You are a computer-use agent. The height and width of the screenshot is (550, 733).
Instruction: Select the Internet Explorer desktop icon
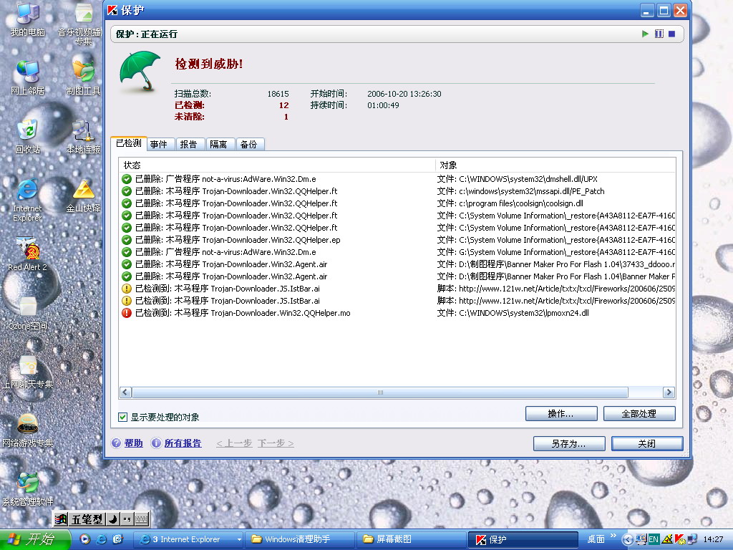[28, 201]
